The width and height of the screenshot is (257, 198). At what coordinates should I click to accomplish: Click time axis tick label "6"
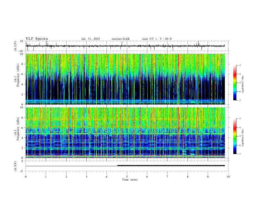pyautogui.click(x=147, y=177)
